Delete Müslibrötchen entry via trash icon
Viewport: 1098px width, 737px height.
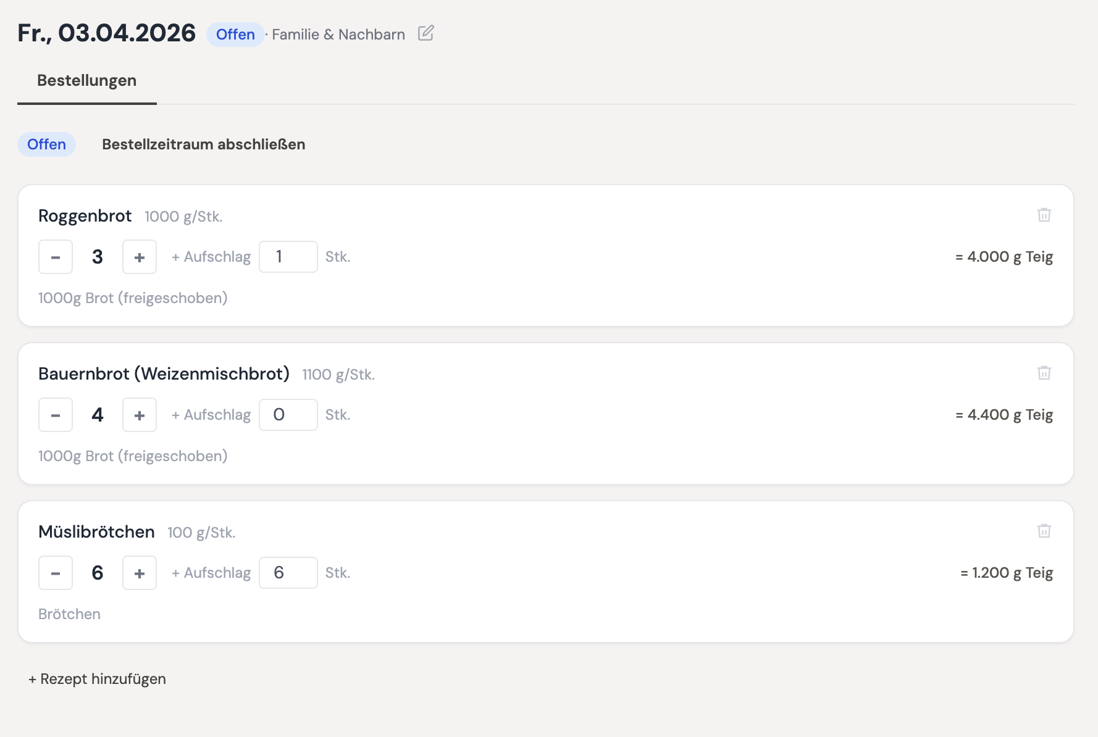(x=1044, y=531)
